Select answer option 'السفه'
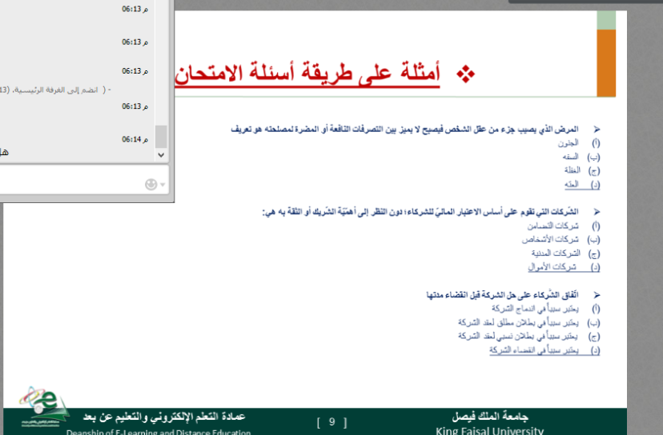This screenshot has width=663, height=435. (x=570, y=157)
